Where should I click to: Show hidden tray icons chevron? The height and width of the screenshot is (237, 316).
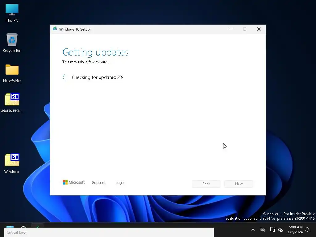coord(253,230)
